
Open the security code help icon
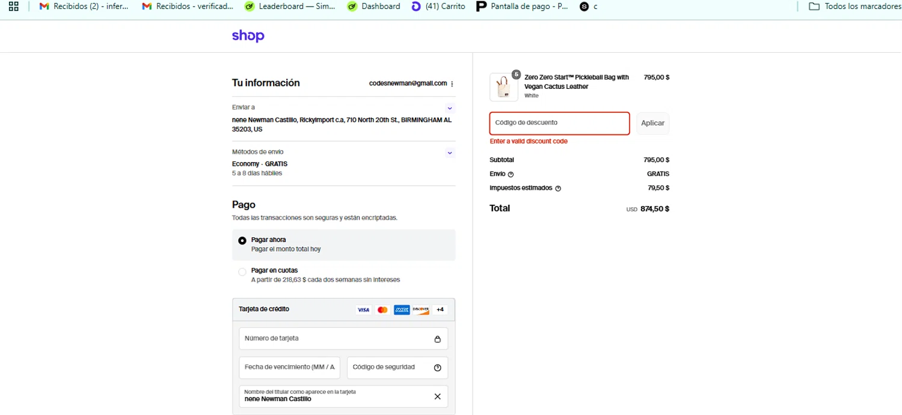coord(438,368)
